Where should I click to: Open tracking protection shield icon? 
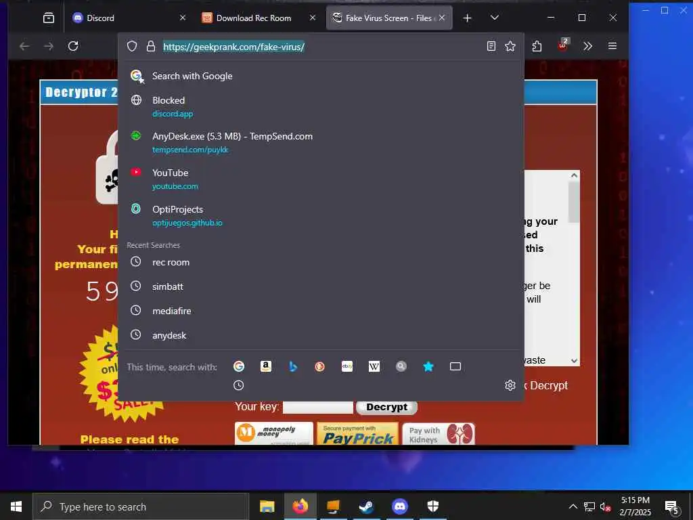tap(132, 47)
